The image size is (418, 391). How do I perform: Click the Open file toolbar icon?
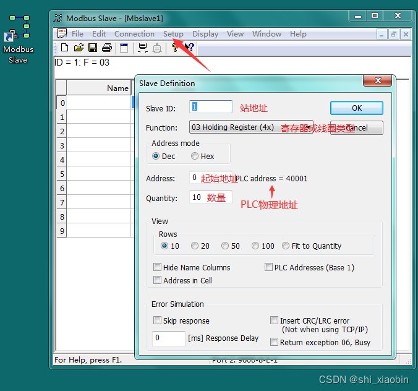coord(79,48)
